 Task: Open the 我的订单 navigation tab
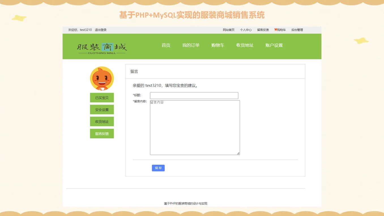pyautogui.click(x=191, y=45)
